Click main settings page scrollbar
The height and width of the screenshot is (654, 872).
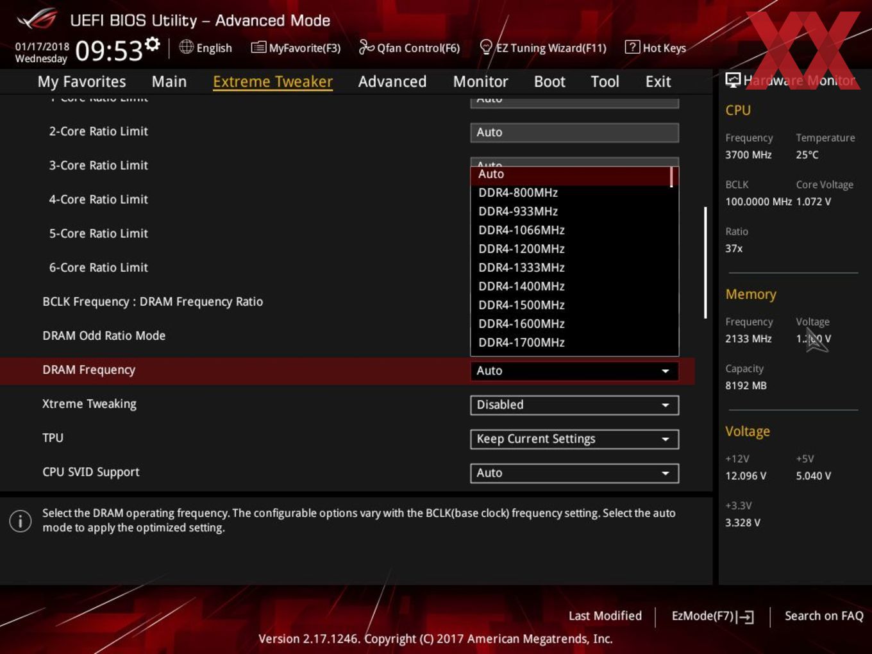point(705,262)
